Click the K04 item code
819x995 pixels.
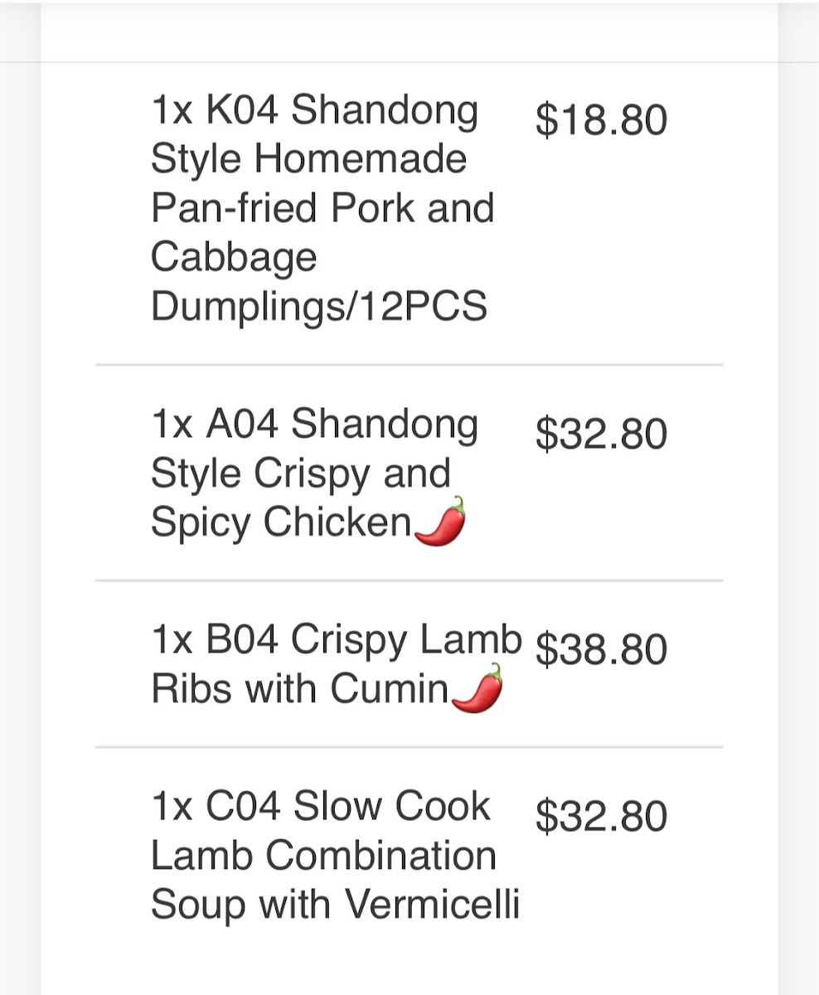point(242,110)
